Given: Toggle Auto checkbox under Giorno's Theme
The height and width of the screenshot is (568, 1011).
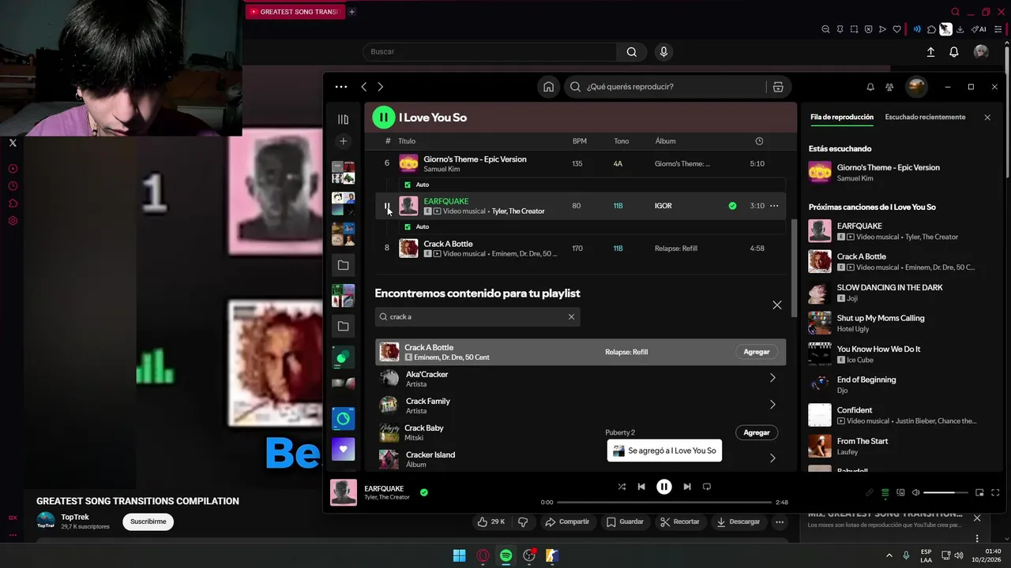Looking at the screenshot, I should click(x=408, y=185).
